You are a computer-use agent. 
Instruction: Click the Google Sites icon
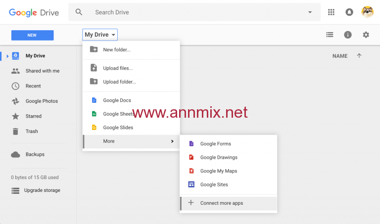point(191,184)
